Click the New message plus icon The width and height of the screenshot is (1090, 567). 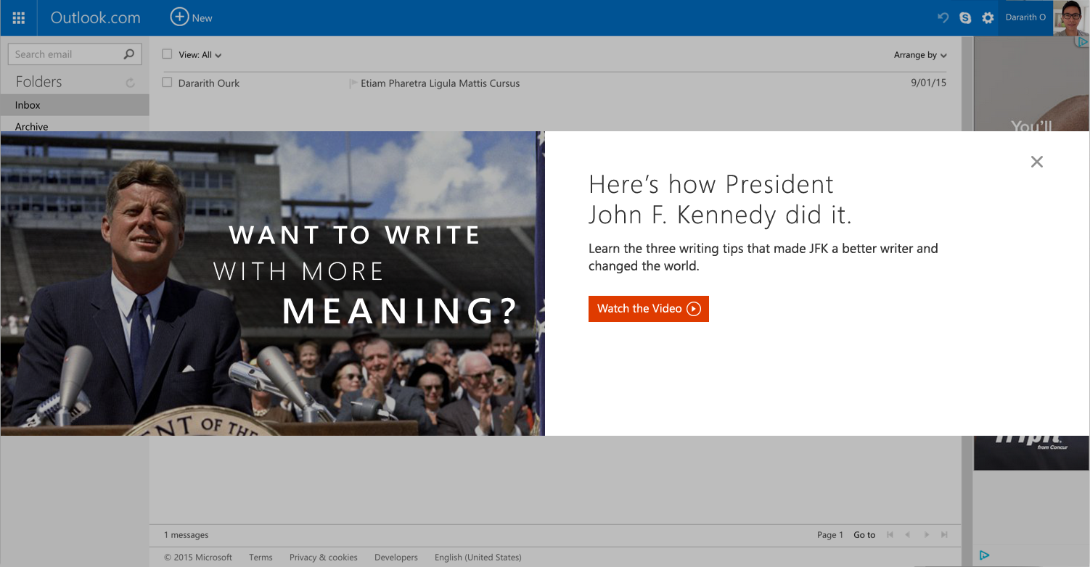[x=179, y=17]
